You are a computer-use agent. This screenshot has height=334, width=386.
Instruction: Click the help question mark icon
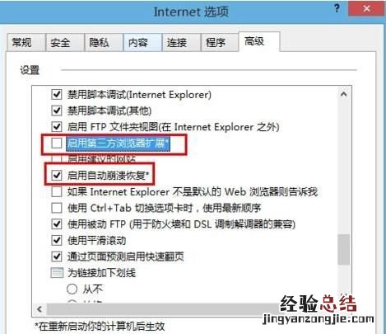(337, 8)
